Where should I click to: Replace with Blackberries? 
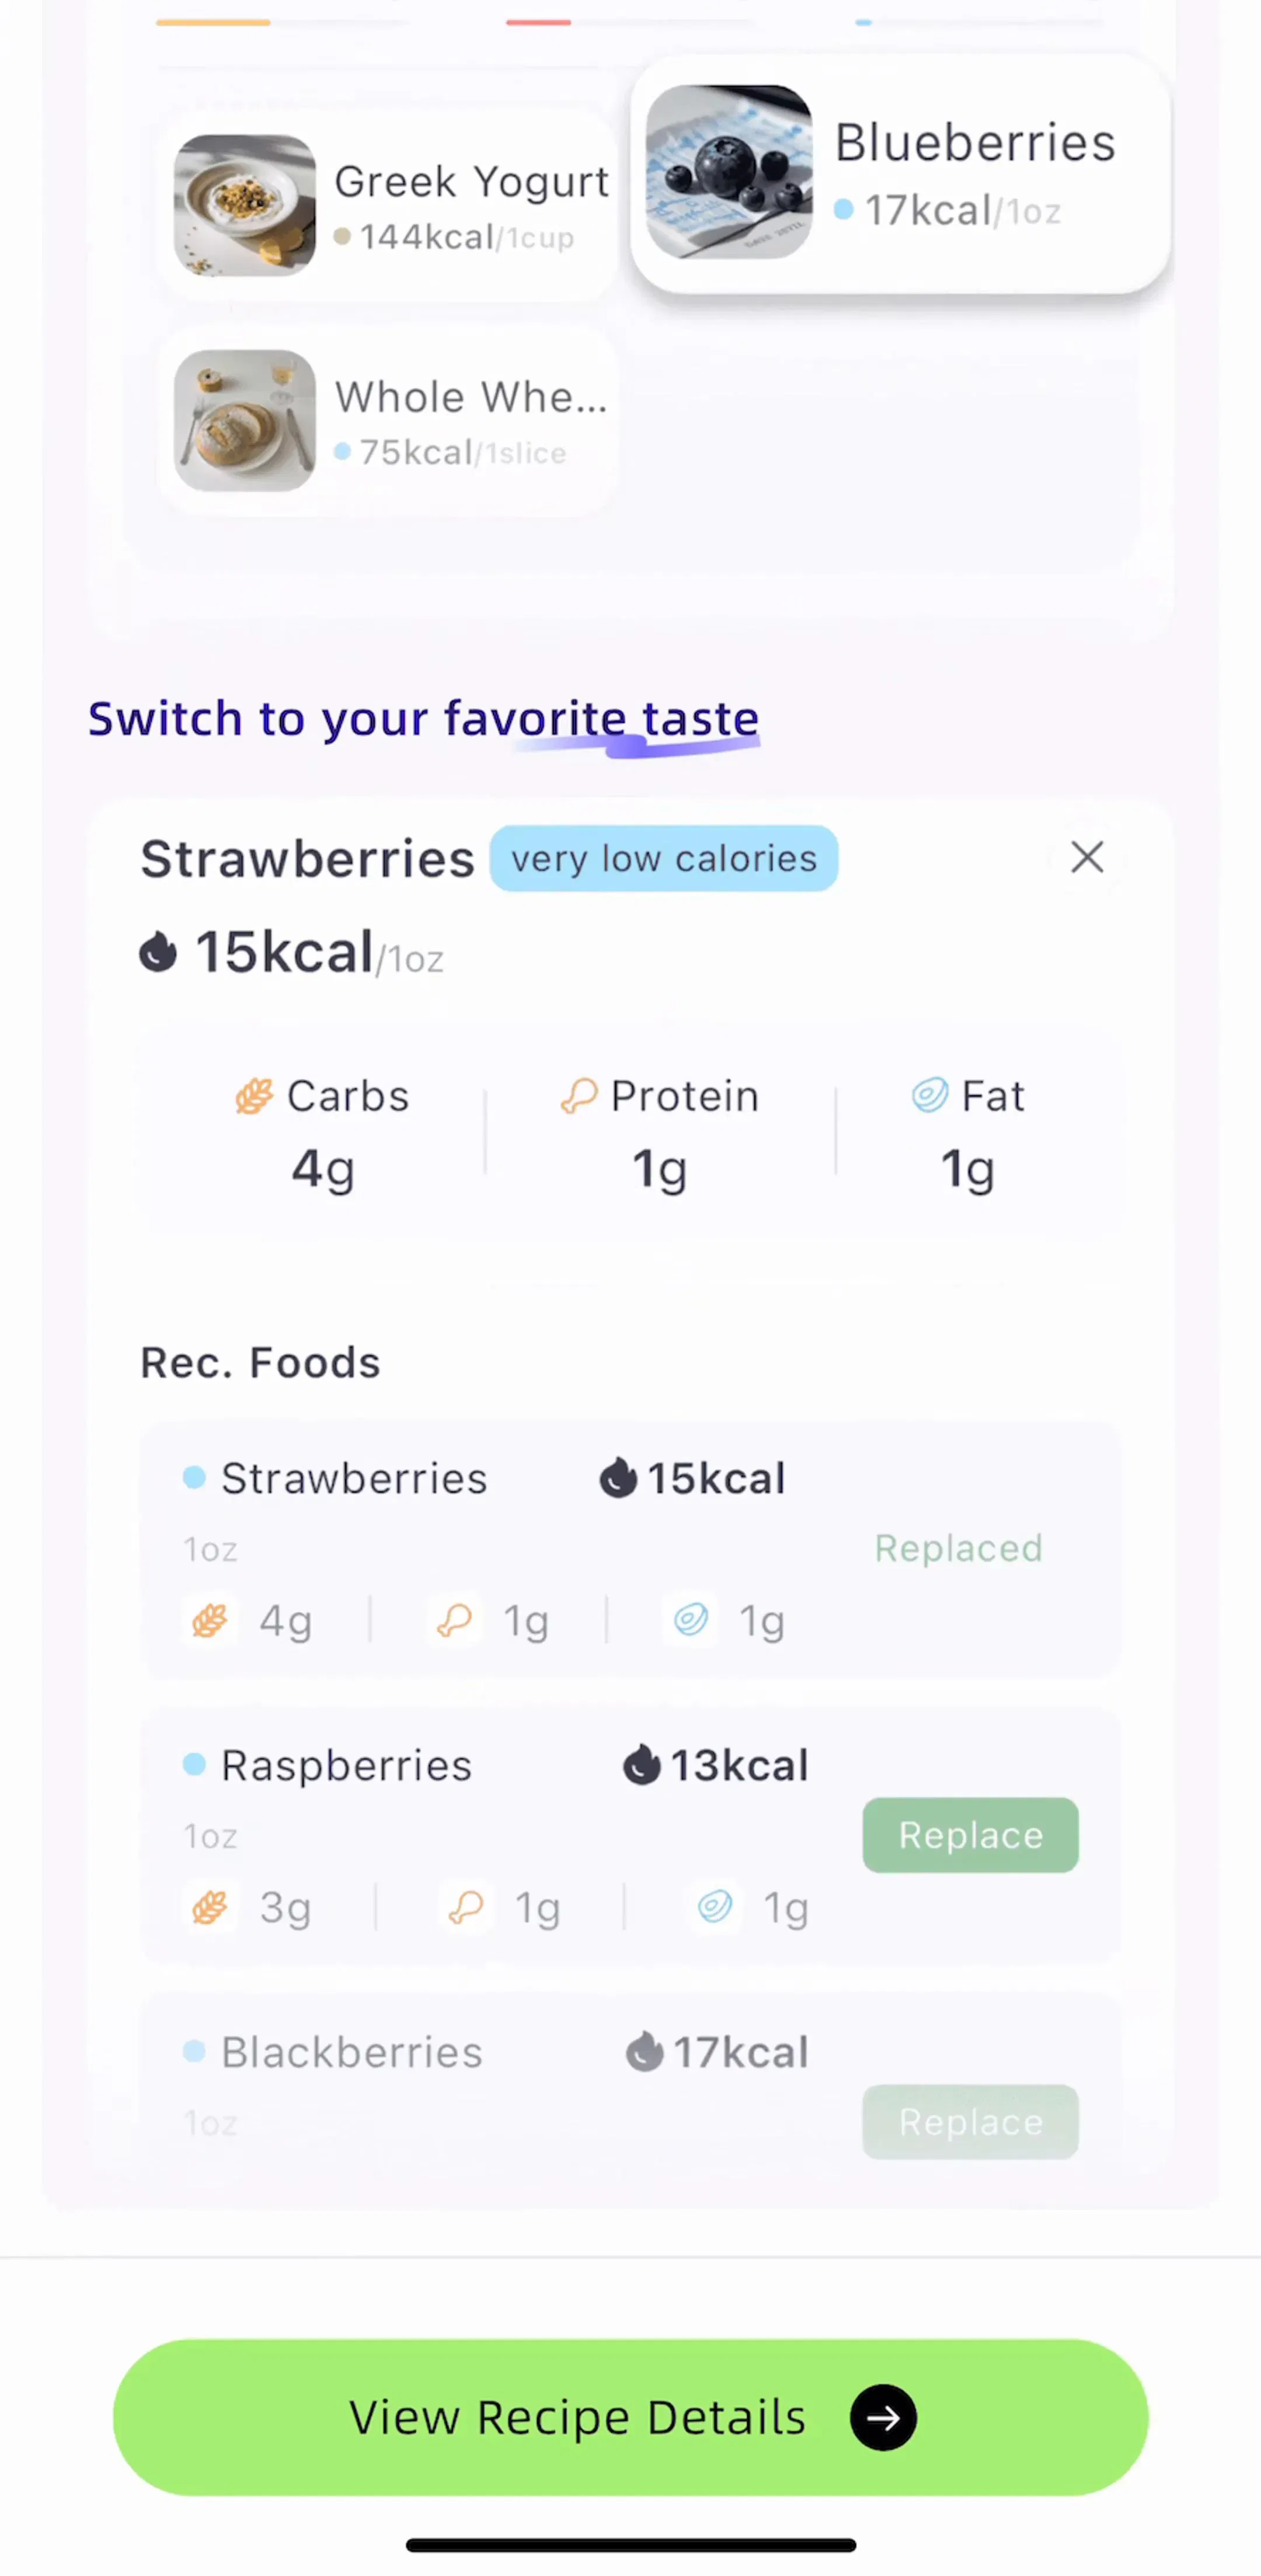tap(970, 2121)
